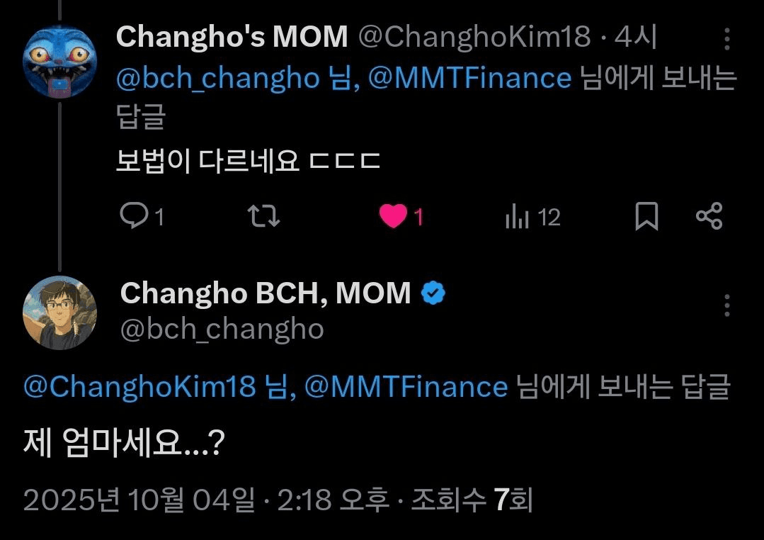Screen dimensions: 764x540
Task: Click the 2025년 10월 04일 timestamp
Action: 139,500
